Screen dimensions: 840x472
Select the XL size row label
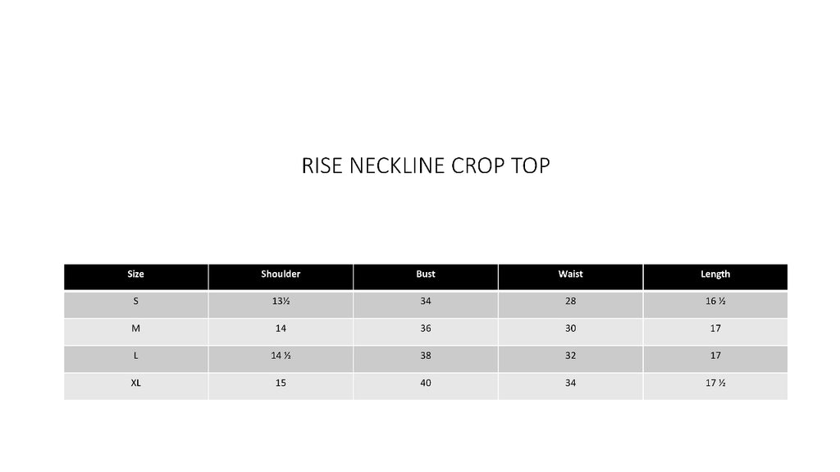(135, 383)
